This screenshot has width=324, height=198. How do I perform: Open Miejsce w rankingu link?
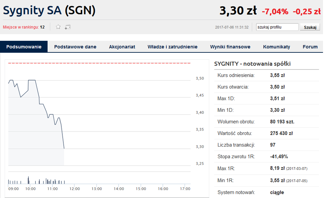[24, 27]
